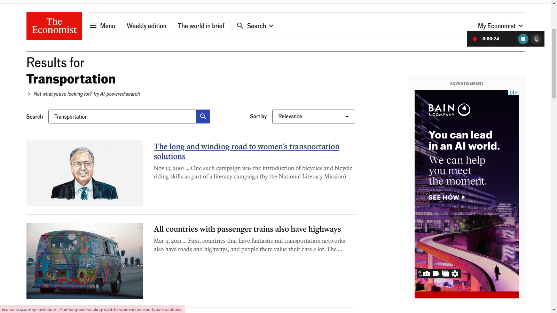Open the Sort by Relevance dropdown
Image resolution: width=557 pixels, height=313 pixels.
click(x=313, y=117)
